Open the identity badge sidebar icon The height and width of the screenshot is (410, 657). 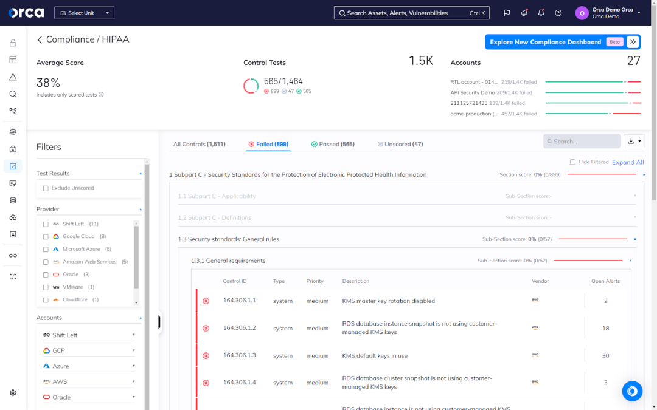point(13,234)
